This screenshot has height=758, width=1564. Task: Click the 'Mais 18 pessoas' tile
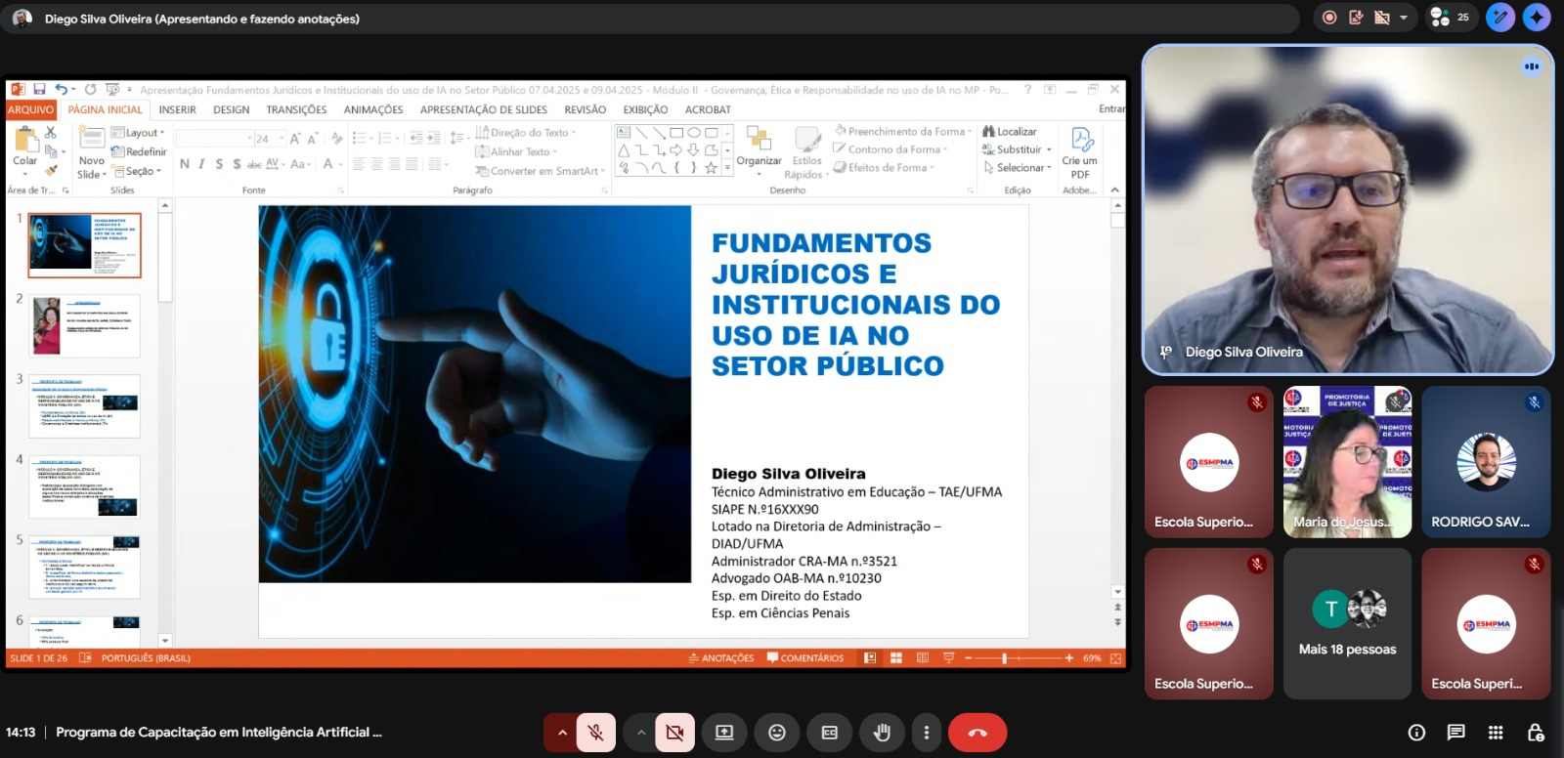[x=1347, y=623]
